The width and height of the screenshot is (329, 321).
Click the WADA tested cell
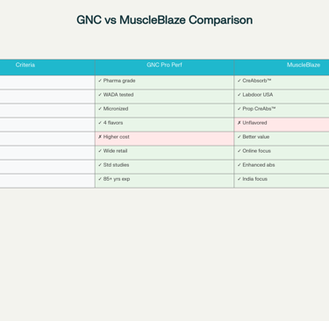(x=164, y=96)
